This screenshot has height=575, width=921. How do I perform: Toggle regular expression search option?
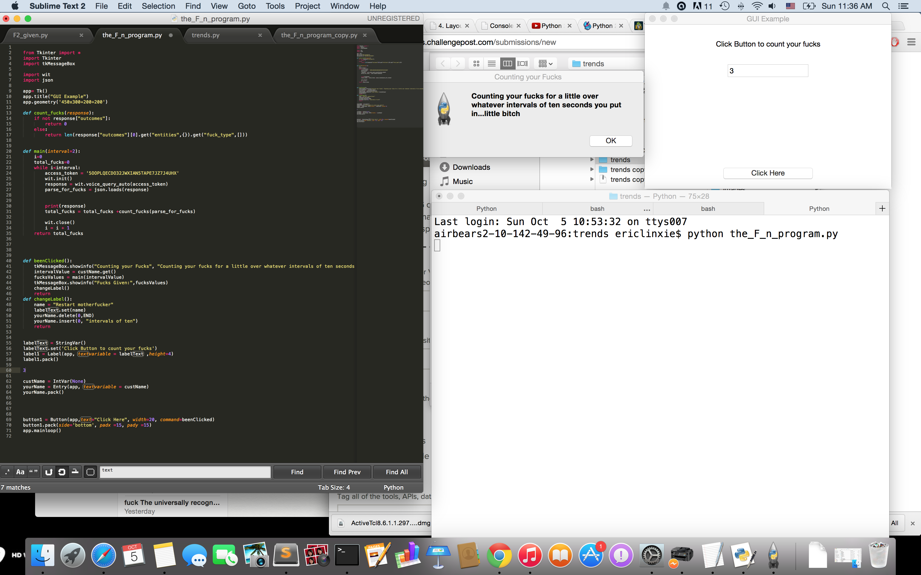7,472
